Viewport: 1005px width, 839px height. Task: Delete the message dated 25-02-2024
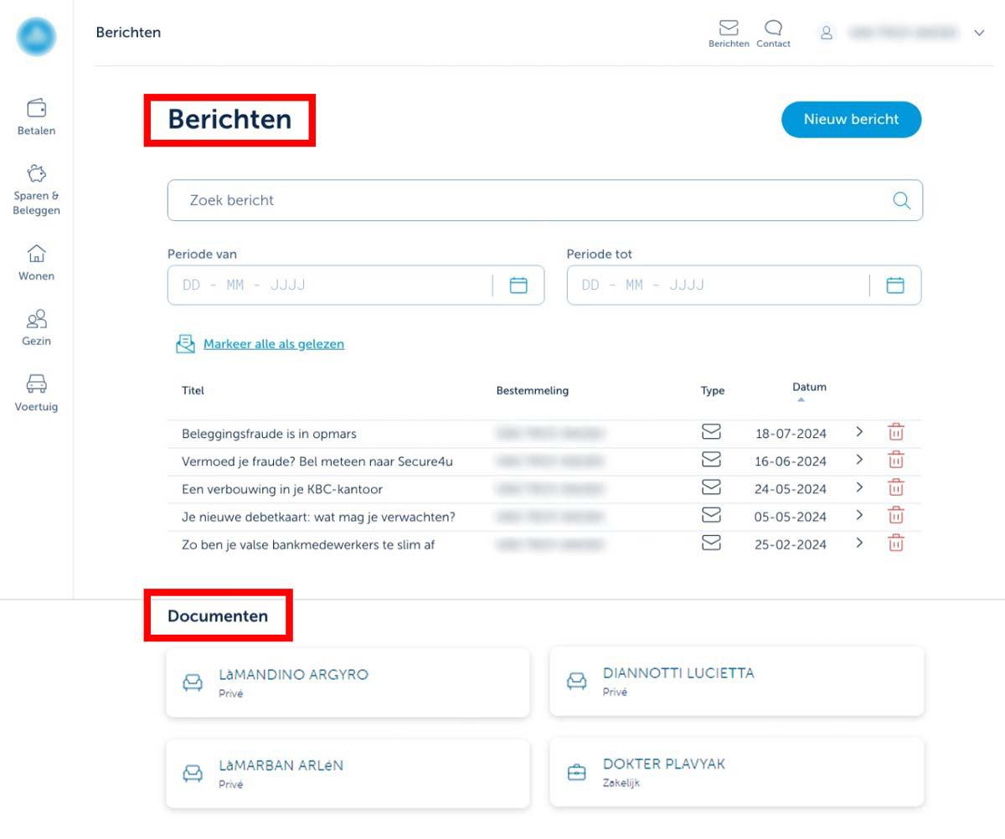896,543
